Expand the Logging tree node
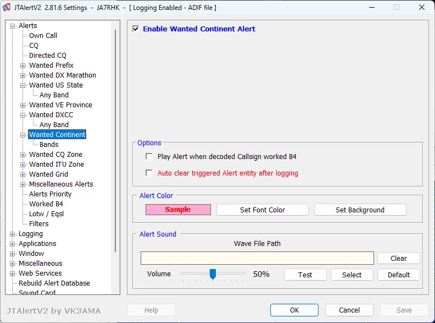This screenshot has width=435, height=323. (12, 234)
